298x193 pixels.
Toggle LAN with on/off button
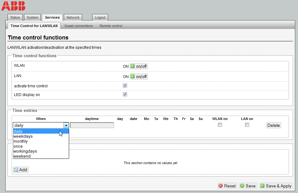[x=139, y=76]
